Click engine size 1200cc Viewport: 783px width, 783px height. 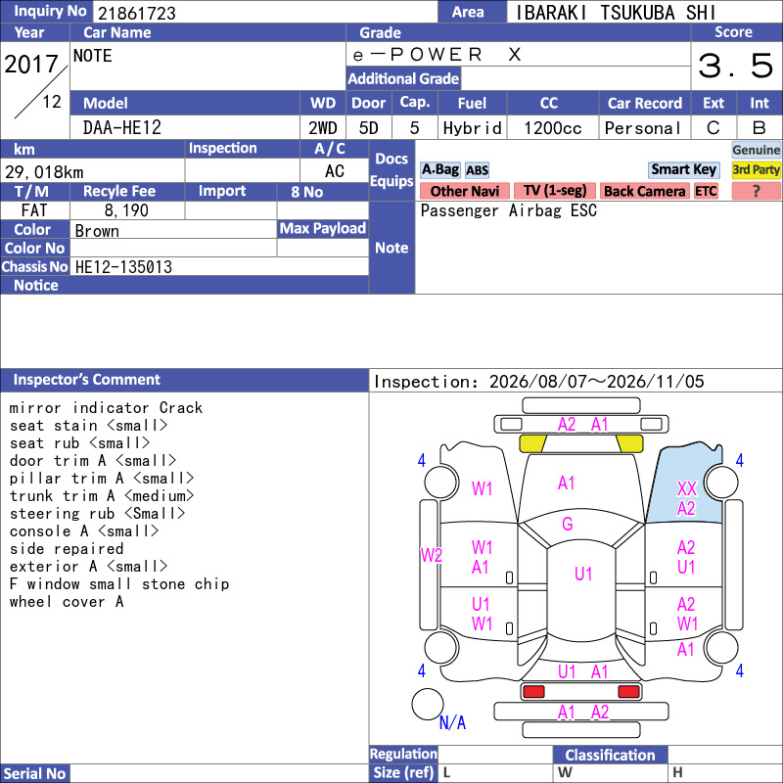click(552, 128)
